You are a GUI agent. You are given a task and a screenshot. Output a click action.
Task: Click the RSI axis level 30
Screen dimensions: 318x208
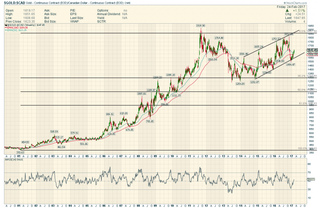point(309,190)
